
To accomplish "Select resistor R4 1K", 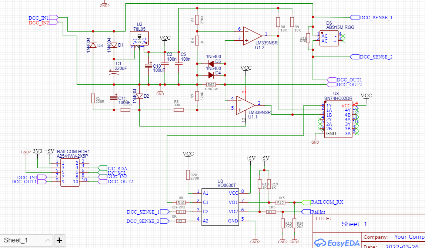I will click(197, 41).
